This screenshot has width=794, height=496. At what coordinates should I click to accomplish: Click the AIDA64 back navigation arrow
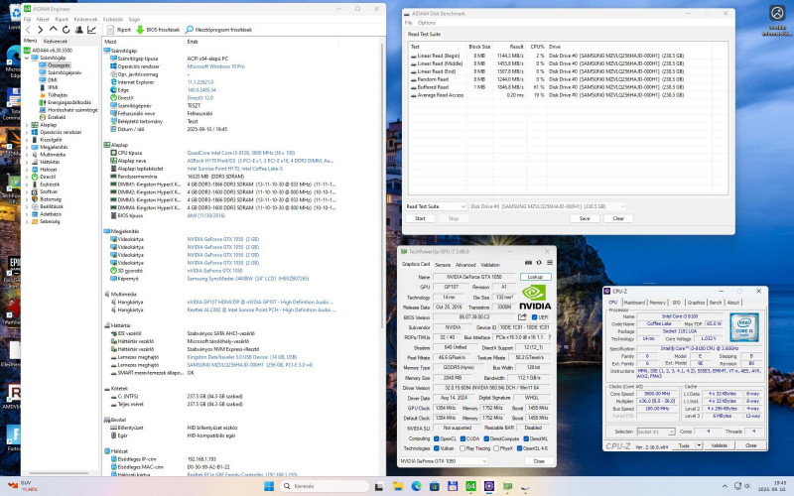pyautogui.click(x=29, y=30)
